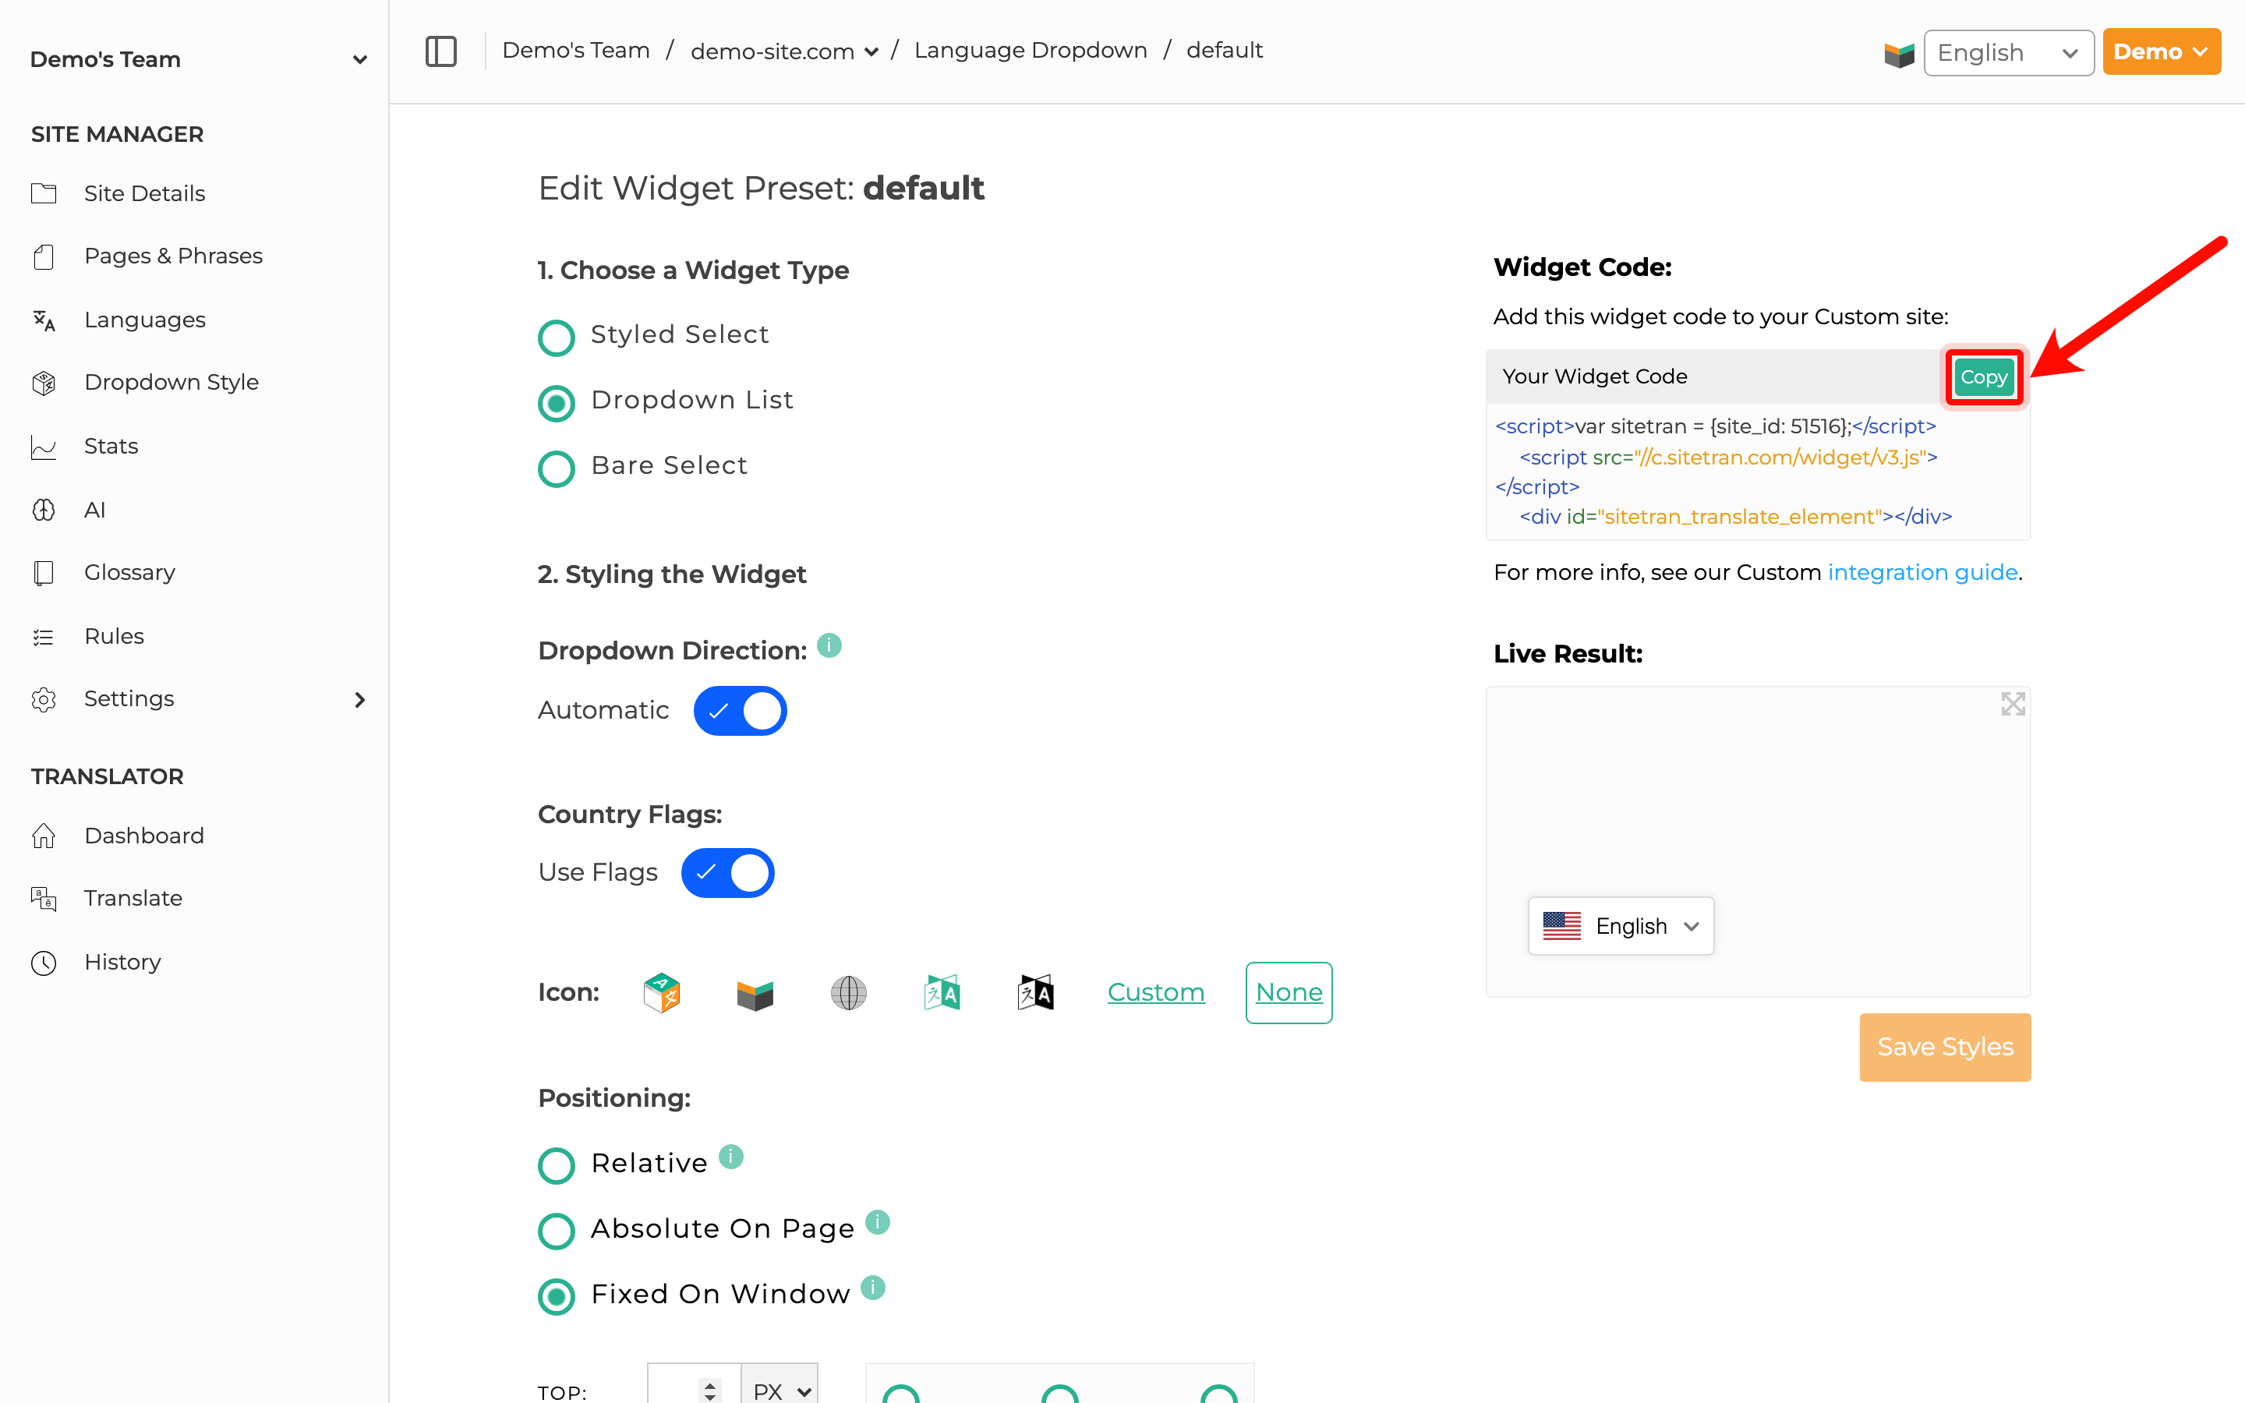Click the Settings gear icon
Image resolution: width=2245 pixels, height=1403 pixels.
pos(44,698)
